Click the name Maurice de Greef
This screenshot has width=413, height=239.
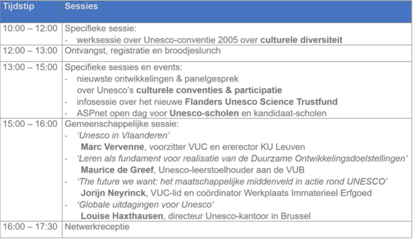(x=117, y=170)
